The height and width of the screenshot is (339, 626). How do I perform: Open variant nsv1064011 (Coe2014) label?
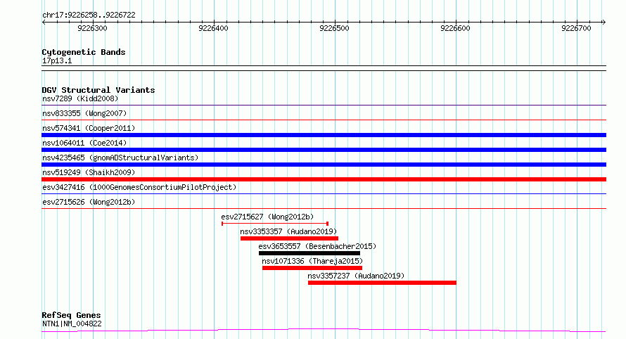point(84,143)
